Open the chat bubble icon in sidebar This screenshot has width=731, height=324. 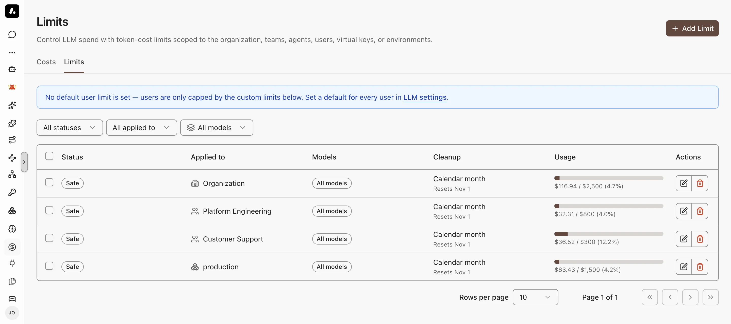point(12,34)
